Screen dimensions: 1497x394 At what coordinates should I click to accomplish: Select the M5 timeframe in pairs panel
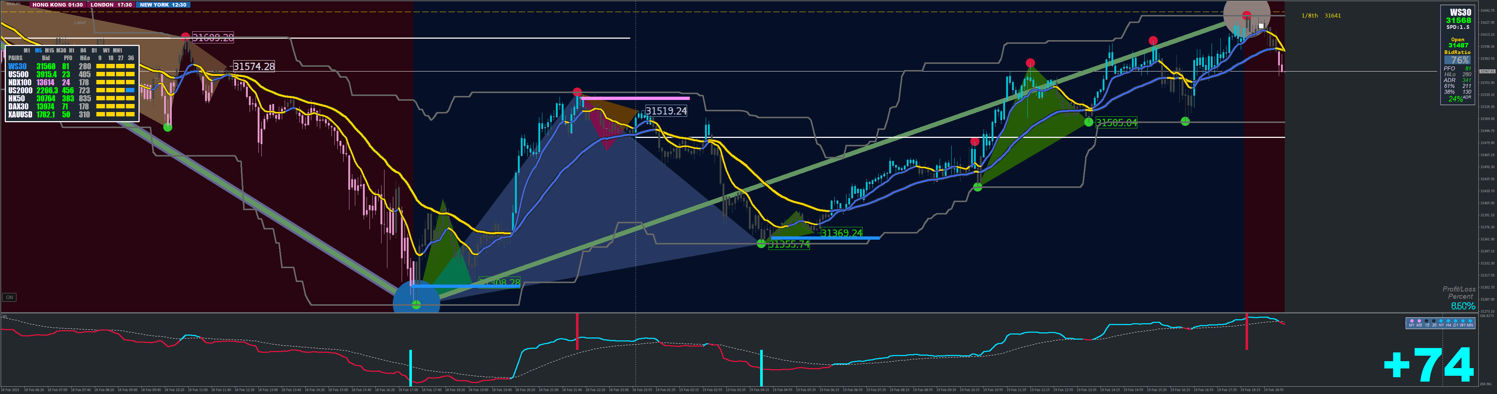(38, 50)
